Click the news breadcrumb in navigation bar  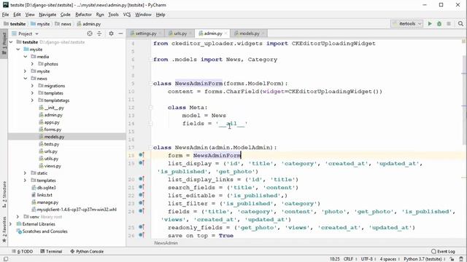[x=63, y=24]
